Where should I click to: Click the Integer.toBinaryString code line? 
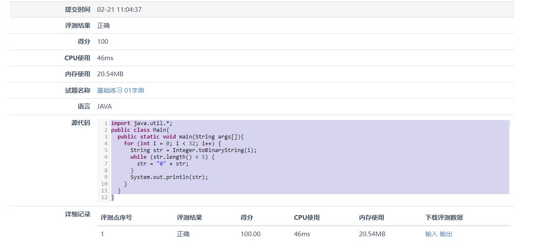(x=193, y=150)
